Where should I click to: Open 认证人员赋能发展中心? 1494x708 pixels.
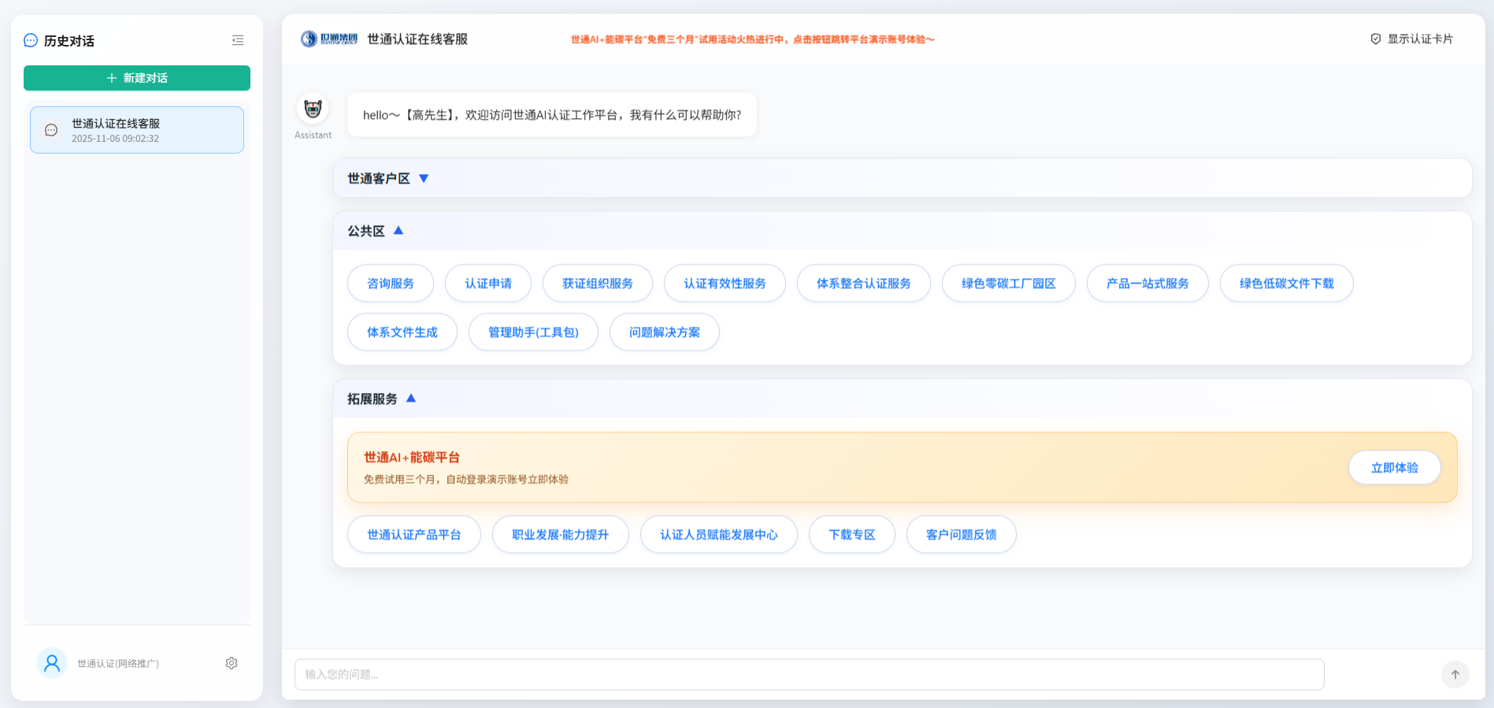pos(719,535)
